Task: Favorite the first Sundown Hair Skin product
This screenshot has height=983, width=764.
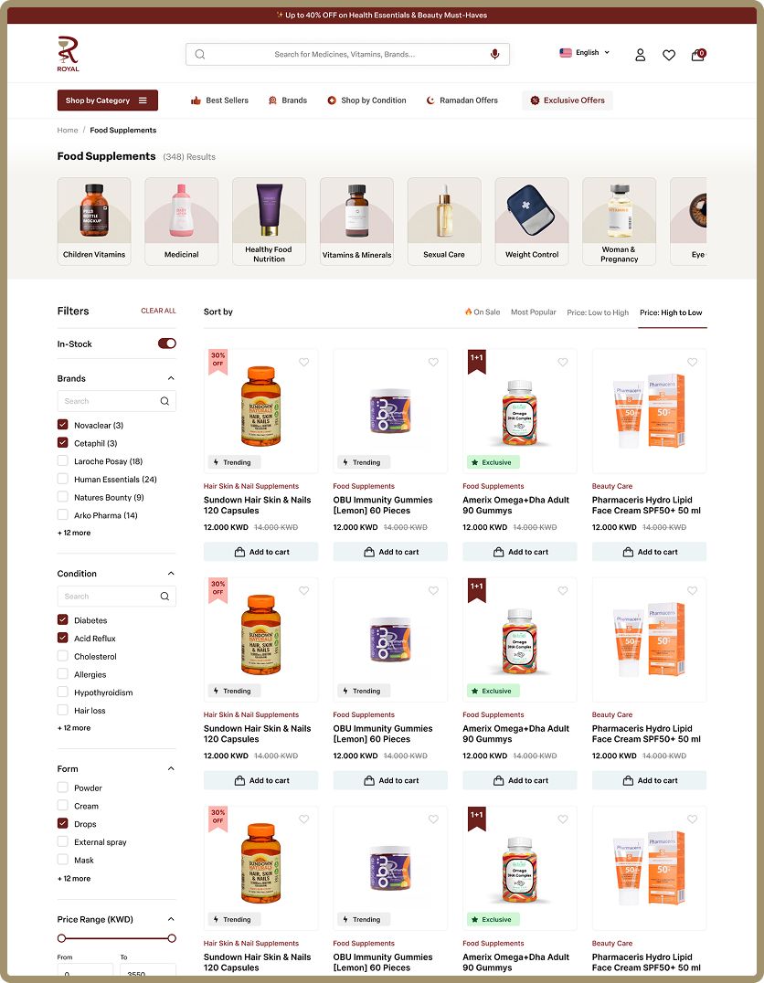Action: point(303,363)
